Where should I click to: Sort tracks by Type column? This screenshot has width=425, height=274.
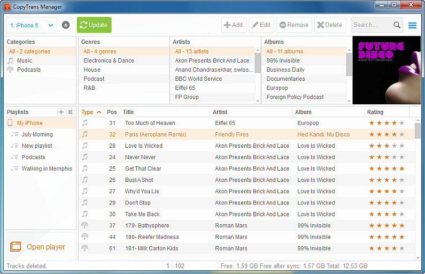tap(91, 112)
